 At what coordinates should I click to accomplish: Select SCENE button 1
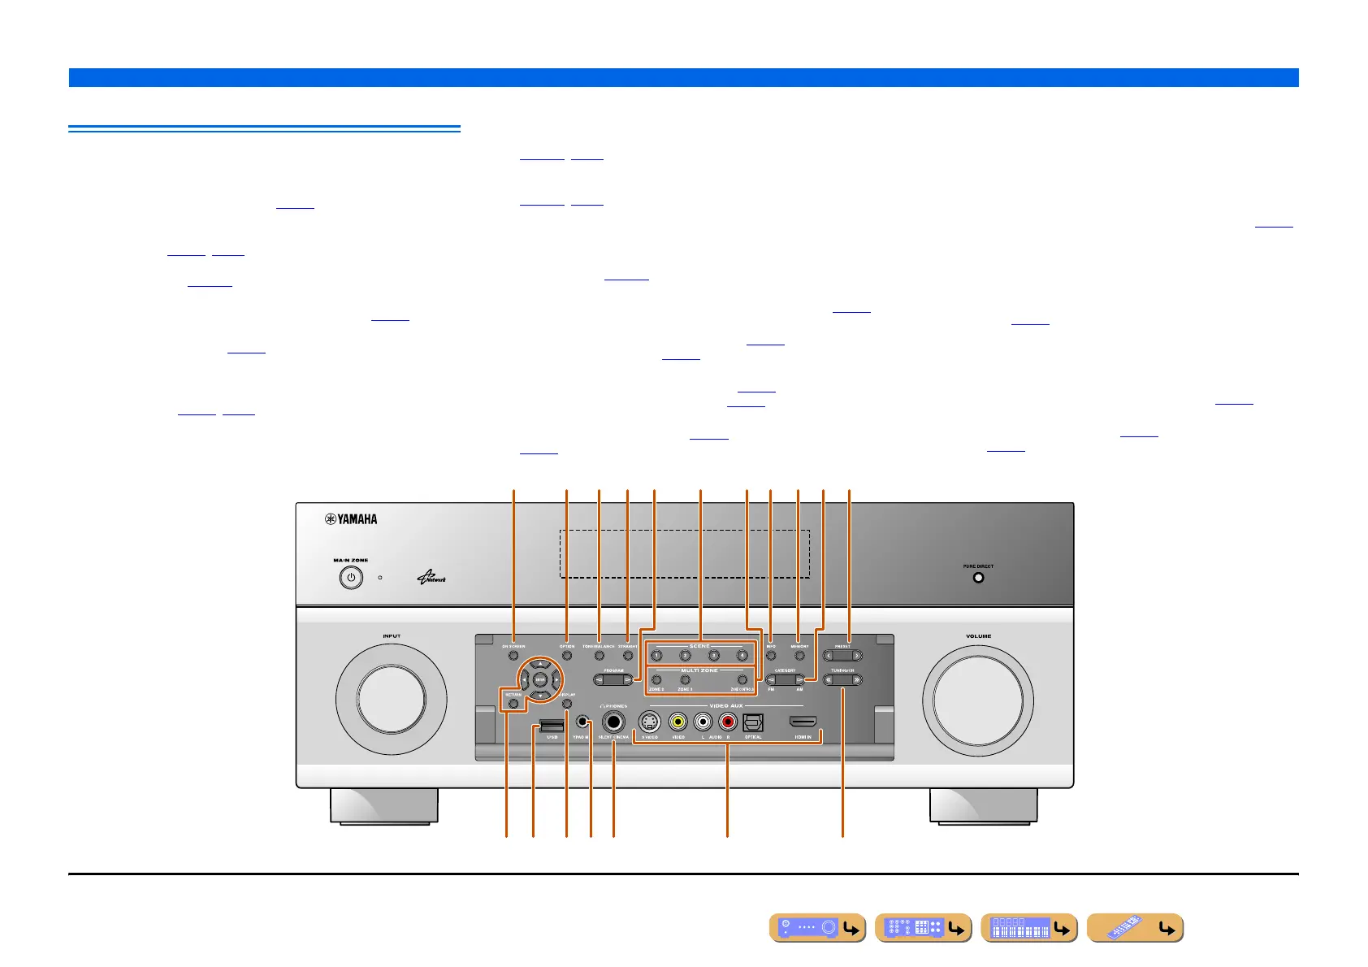[656, 656]
